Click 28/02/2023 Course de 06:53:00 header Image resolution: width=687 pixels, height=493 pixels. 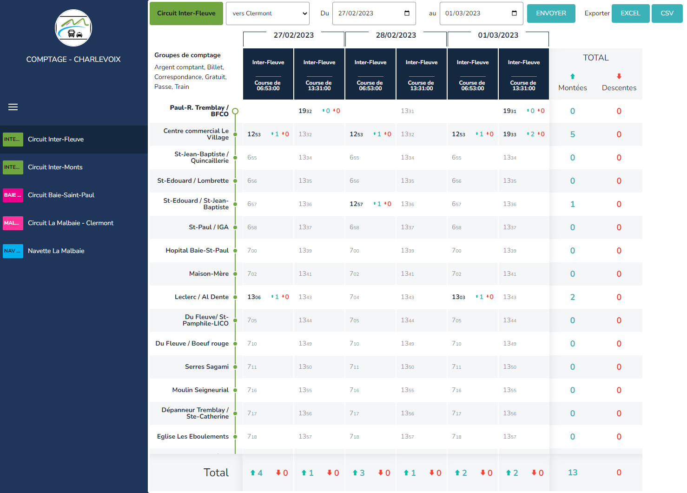click(370, 74)
